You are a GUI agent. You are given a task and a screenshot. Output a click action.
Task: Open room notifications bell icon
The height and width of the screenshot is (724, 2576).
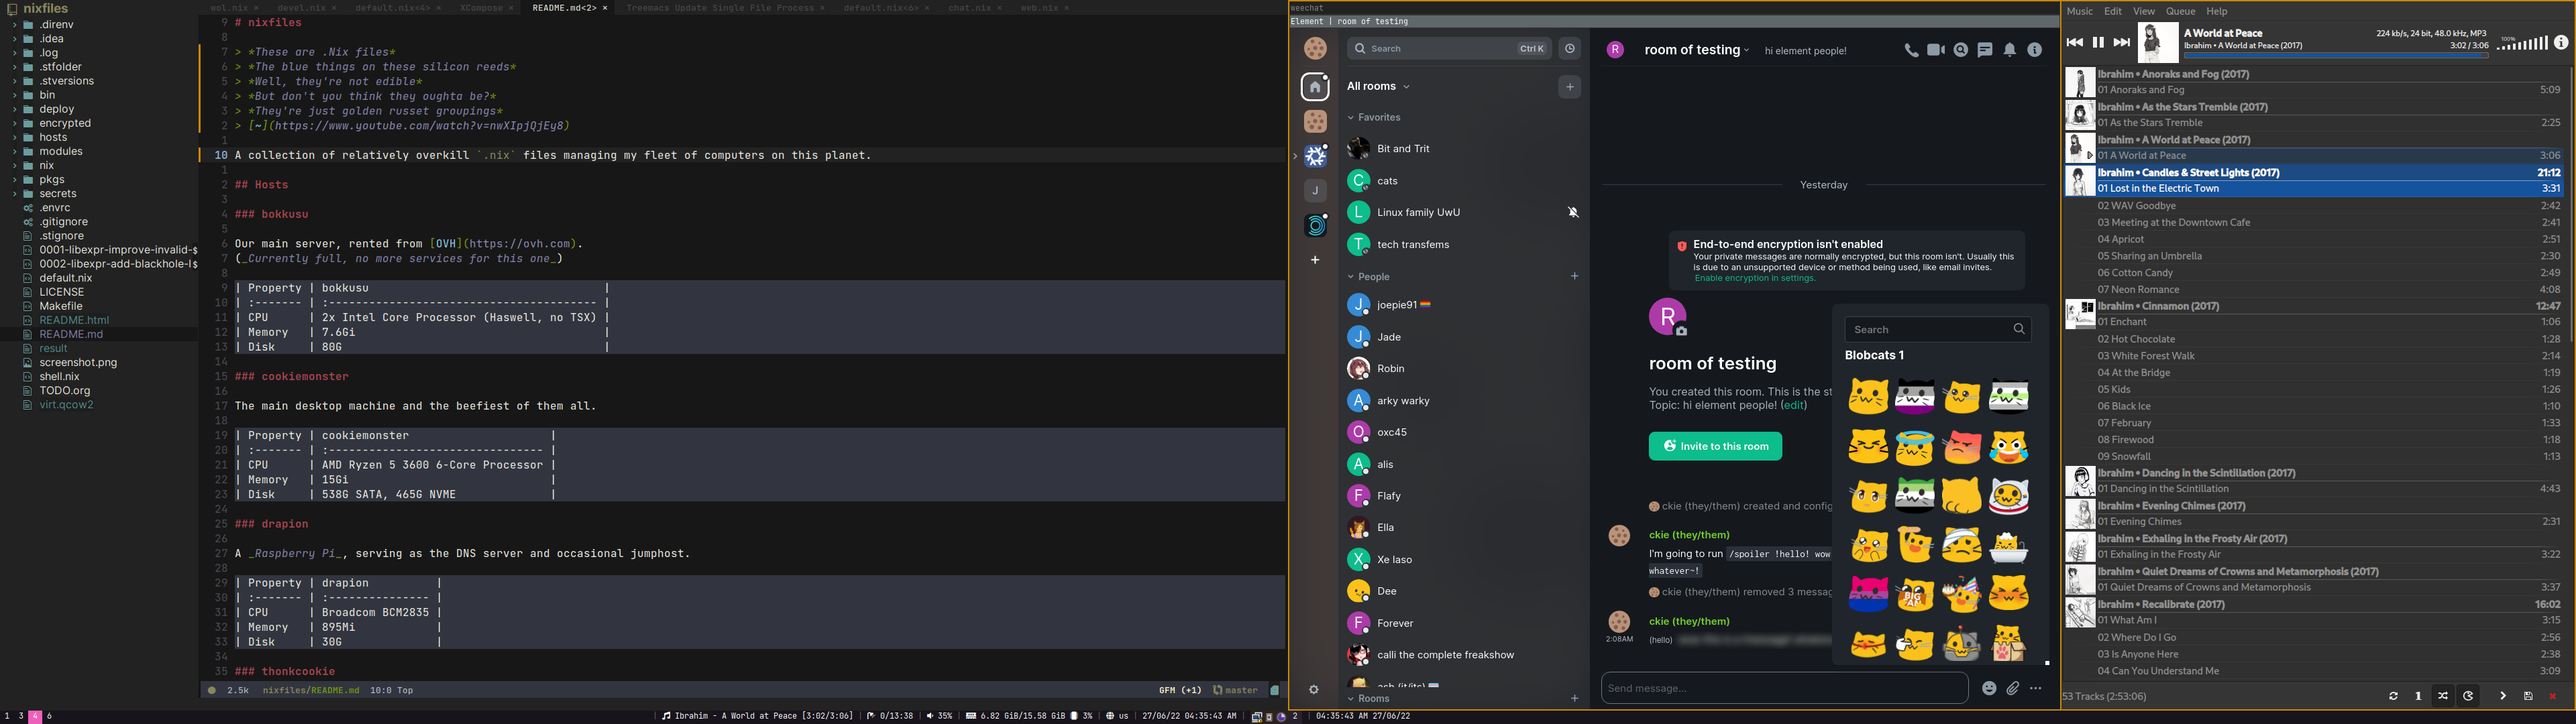pyautogui.click(x=2010, y=50)
